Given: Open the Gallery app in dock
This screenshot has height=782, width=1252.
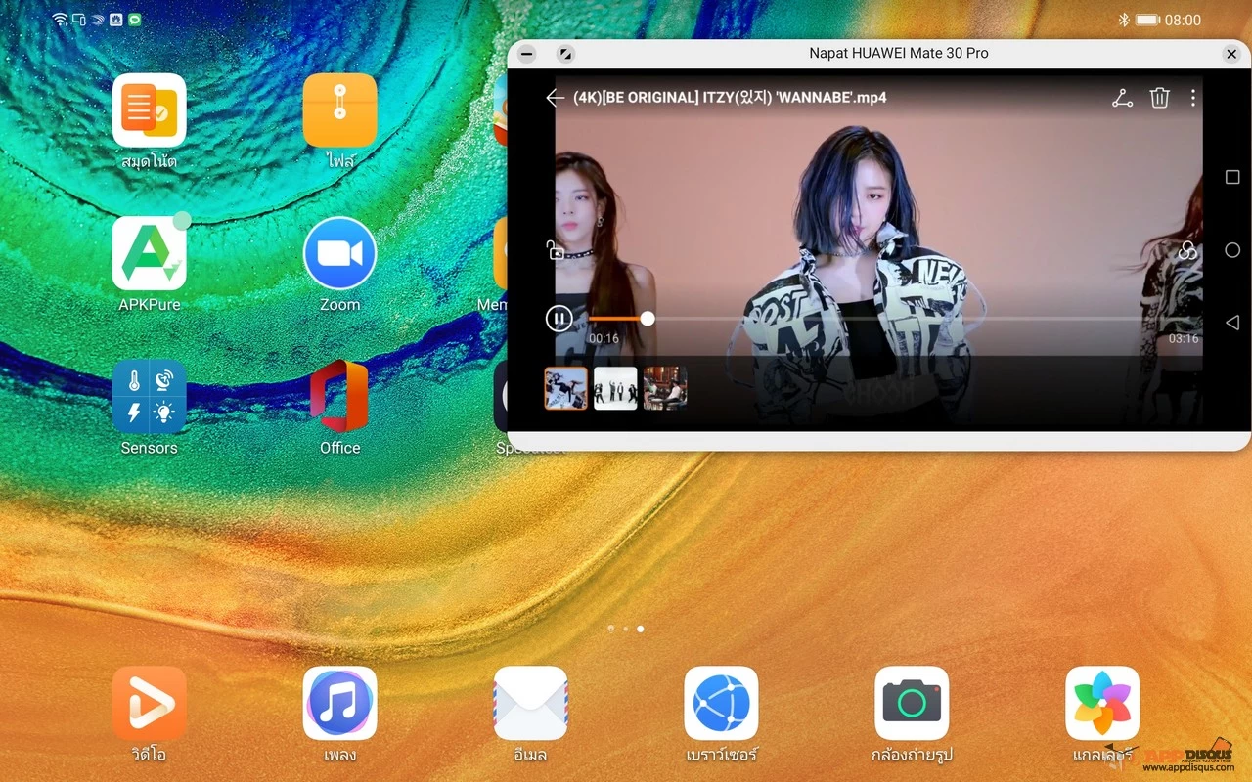Looking at the screenshot, I should click(1102, 703).
